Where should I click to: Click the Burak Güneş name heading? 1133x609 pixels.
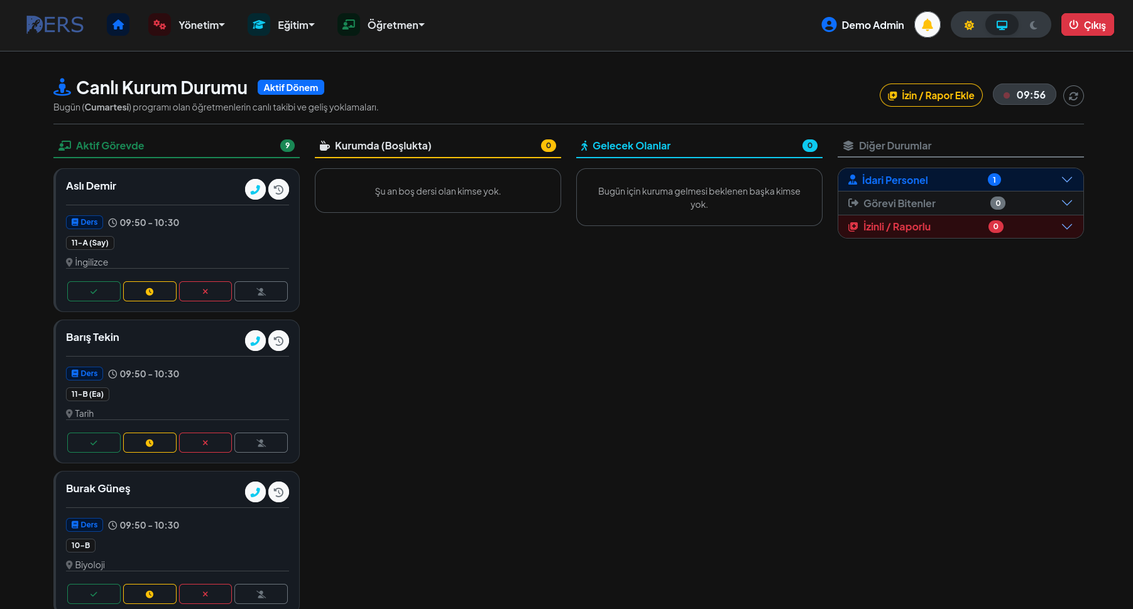pyautogui.click(x=98, y=488)
